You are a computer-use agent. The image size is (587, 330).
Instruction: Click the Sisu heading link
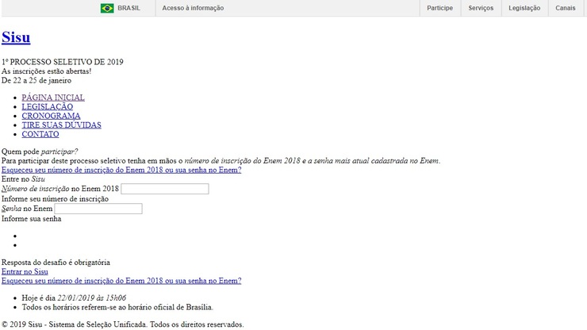[x=16, y=37]
